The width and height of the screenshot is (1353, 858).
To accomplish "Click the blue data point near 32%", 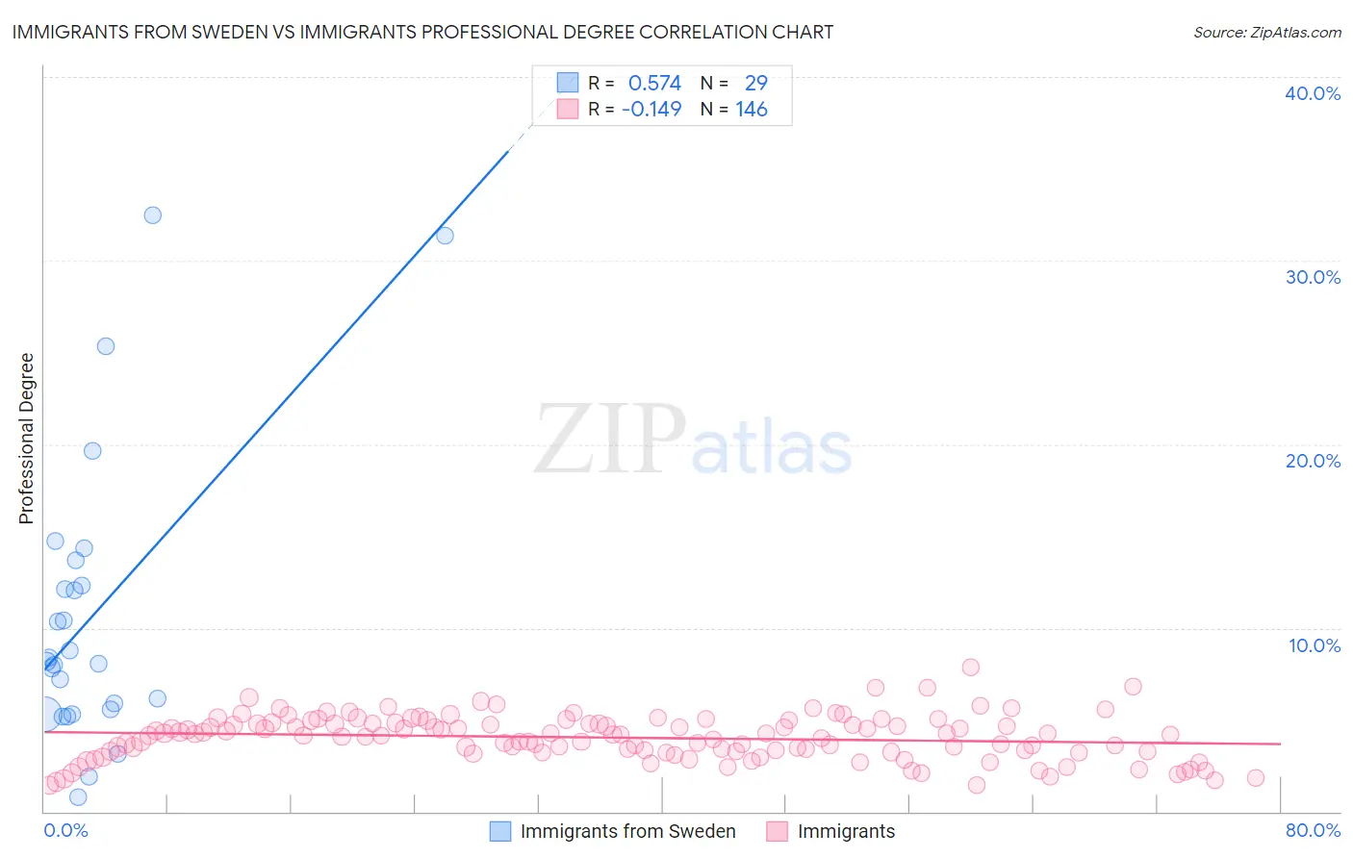I will click(x=153, y=215).
